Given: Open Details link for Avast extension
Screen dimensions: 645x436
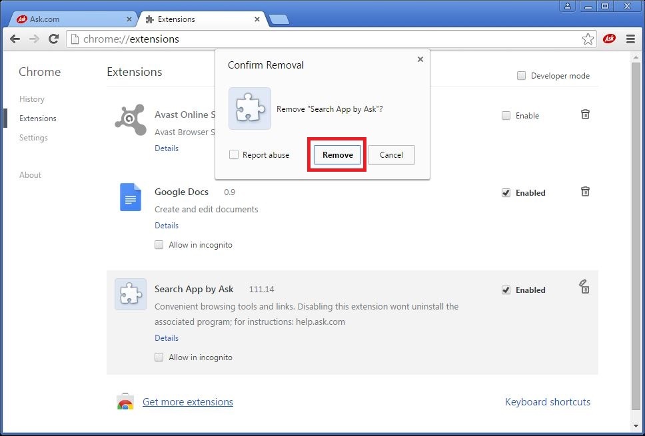Looking at the screenshot, I should point(167,148).
